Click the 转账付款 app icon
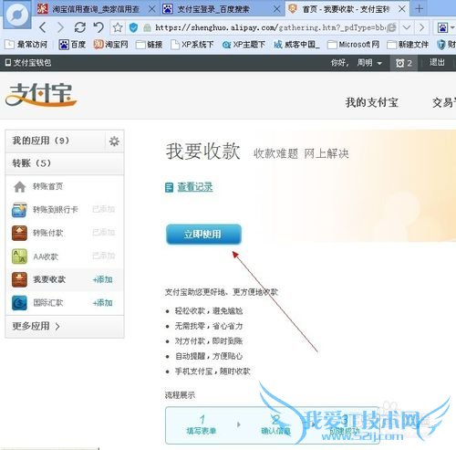This screenshot has width=456, height=450. (19, 233)
